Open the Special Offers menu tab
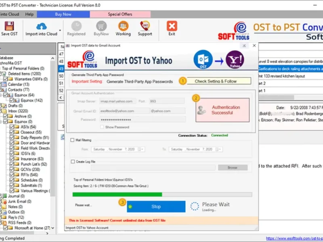The height and width of the screenshot is (242, 323). coord(120,14)
